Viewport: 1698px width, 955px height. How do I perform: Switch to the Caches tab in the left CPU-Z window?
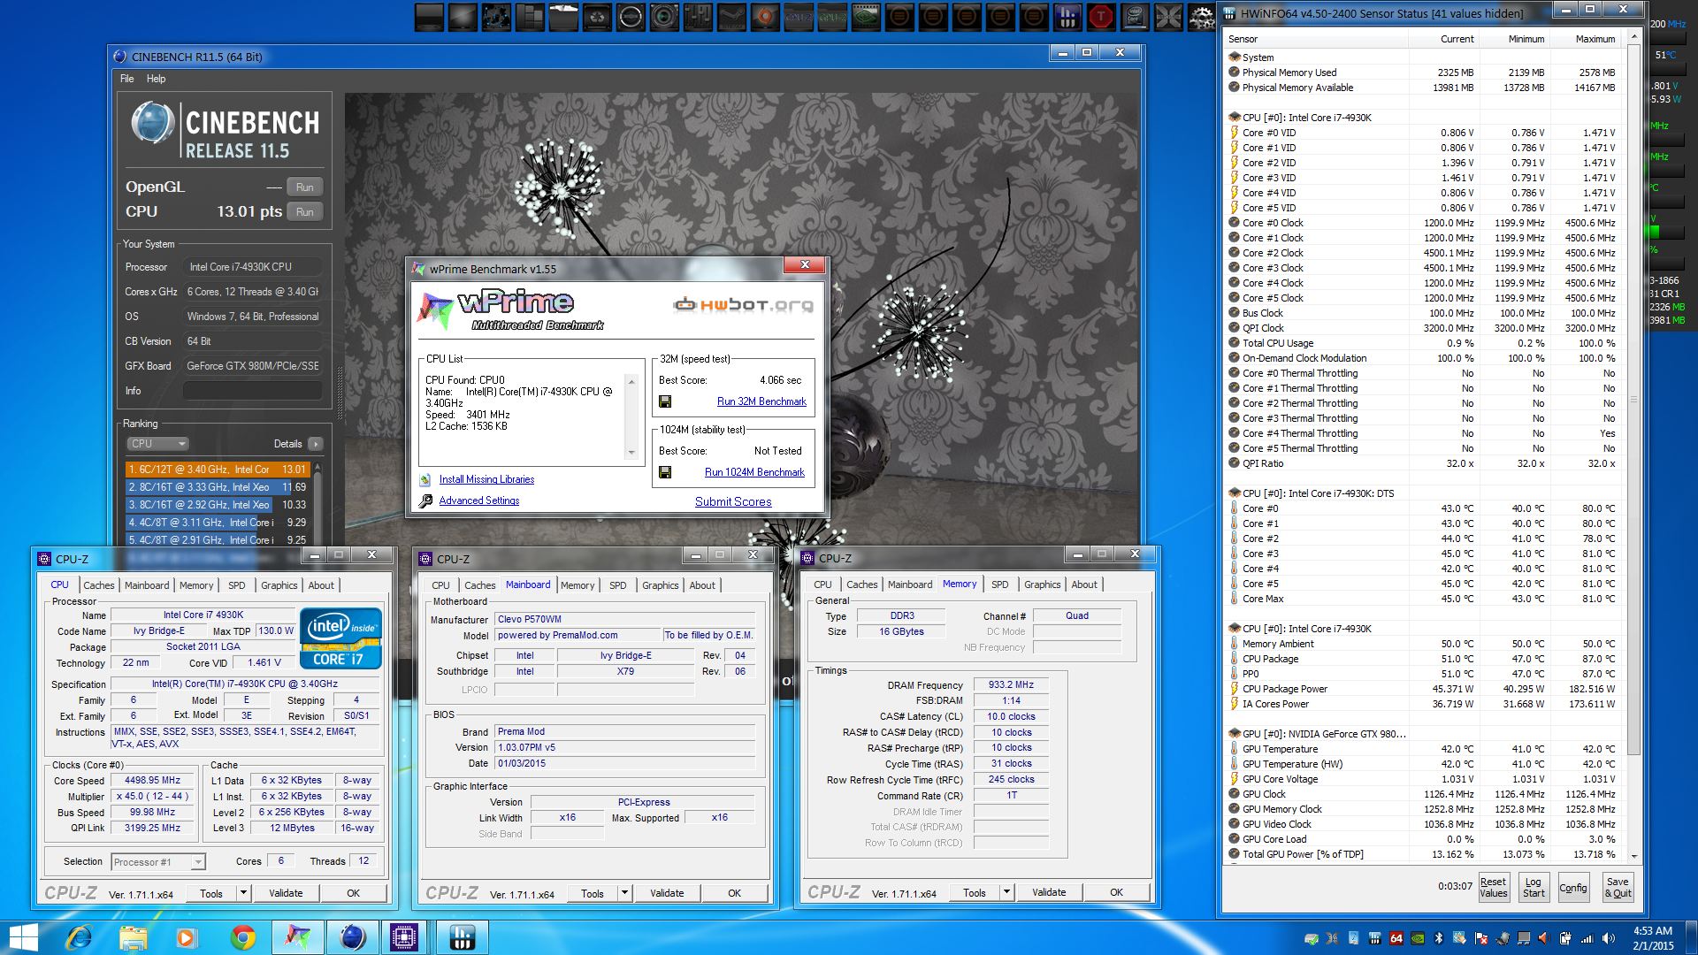point(98,585)
